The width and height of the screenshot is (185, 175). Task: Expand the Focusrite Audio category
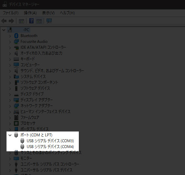10,42
